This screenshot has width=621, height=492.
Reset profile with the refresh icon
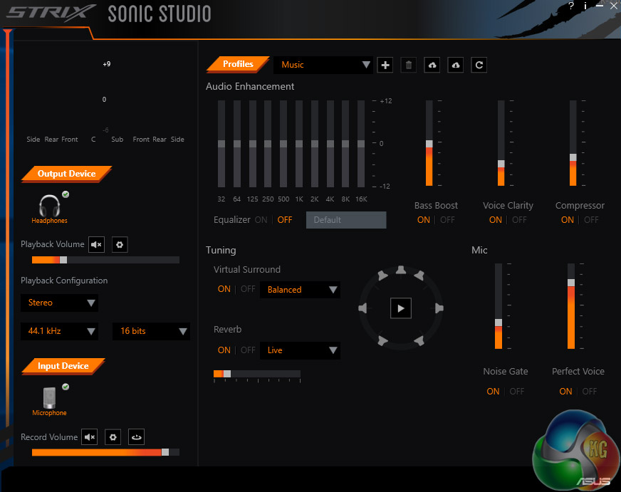tap(479, 65)
